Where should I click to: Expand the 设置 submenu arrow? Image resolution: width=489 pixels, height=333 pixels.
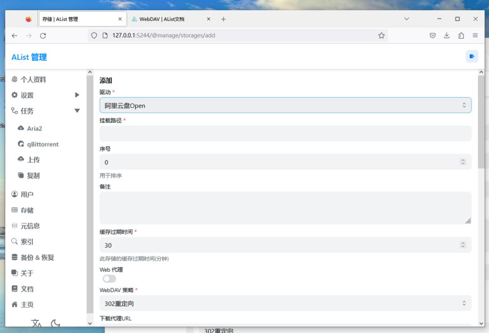[x=77, y=95]
